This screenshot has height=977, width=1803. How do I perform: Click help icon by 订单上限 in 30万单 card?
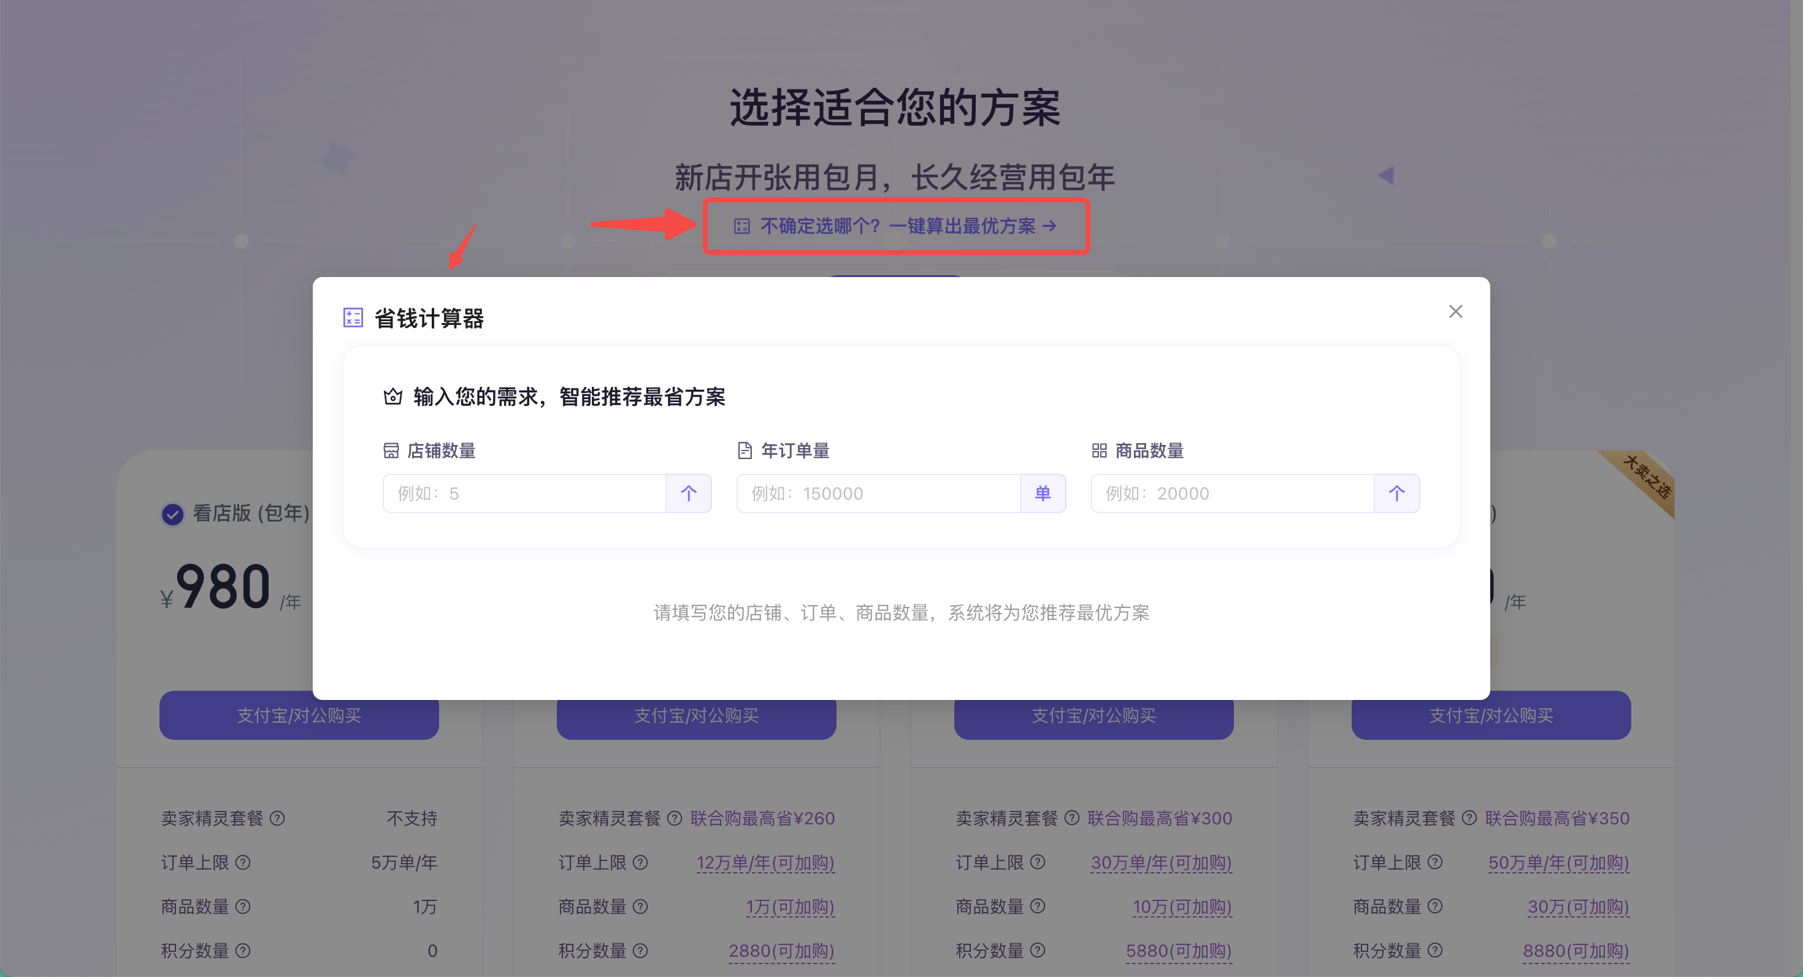(1038, 862)
